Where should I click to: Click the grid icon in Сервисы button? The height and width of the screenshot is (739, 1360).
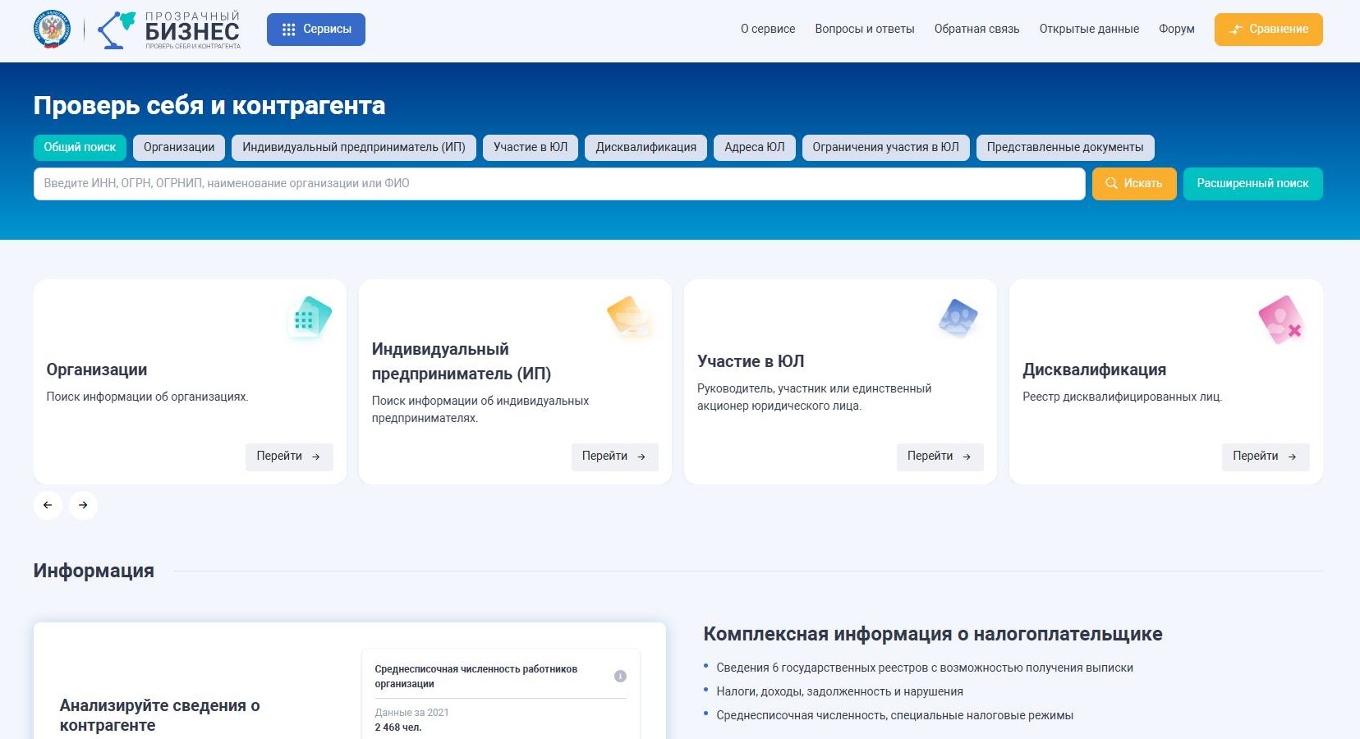[288, 29]
